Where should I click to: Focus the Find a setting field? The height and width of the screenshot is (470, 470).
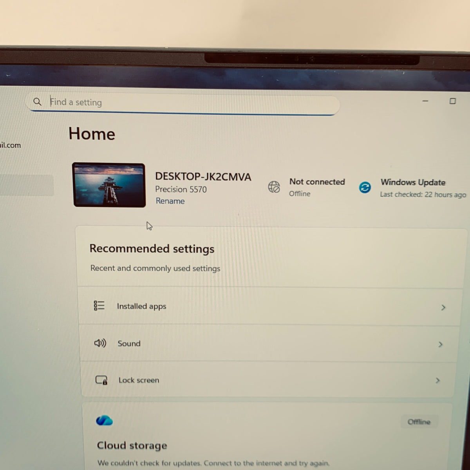[183, 104]
